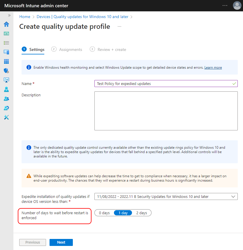Go to Home breadcrumb link
Image resolution: width=243 pixels, height=250 pixels.
pyautogui.click(x=25, y=17)
